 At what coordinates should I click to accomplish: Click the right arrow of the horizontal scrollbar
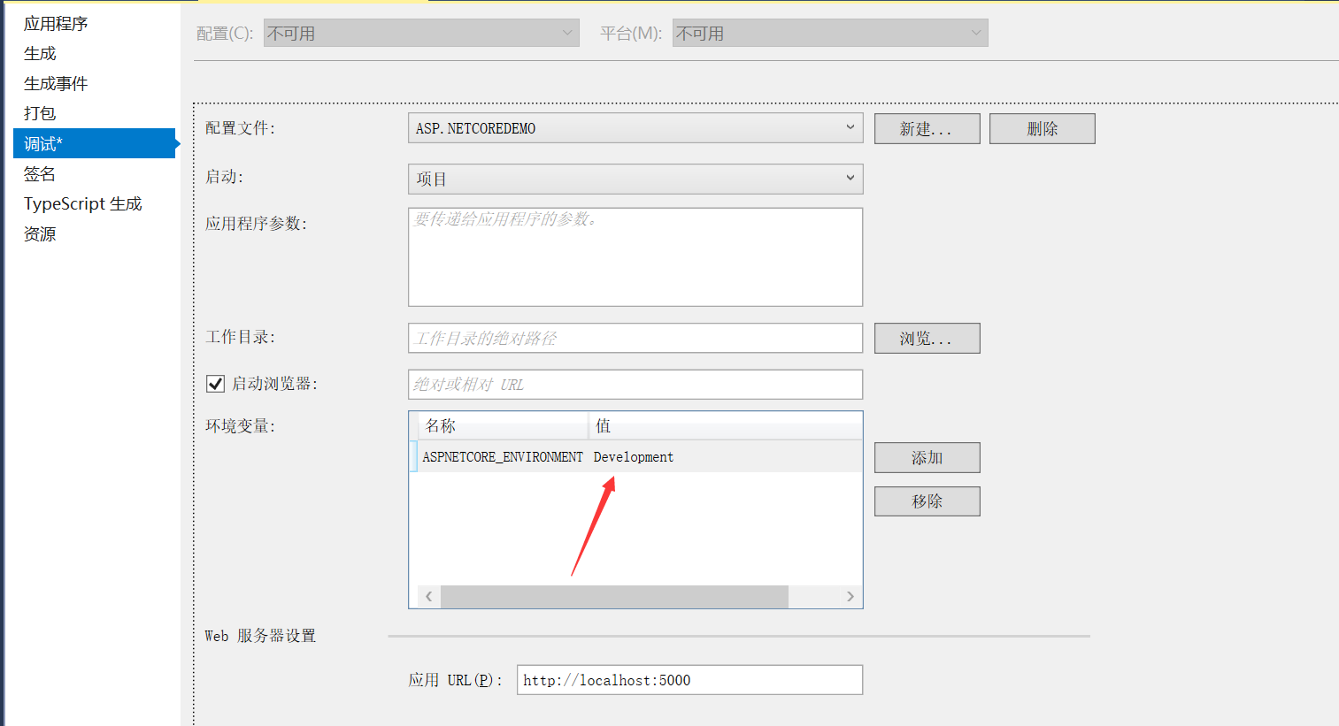pos(850,597)
